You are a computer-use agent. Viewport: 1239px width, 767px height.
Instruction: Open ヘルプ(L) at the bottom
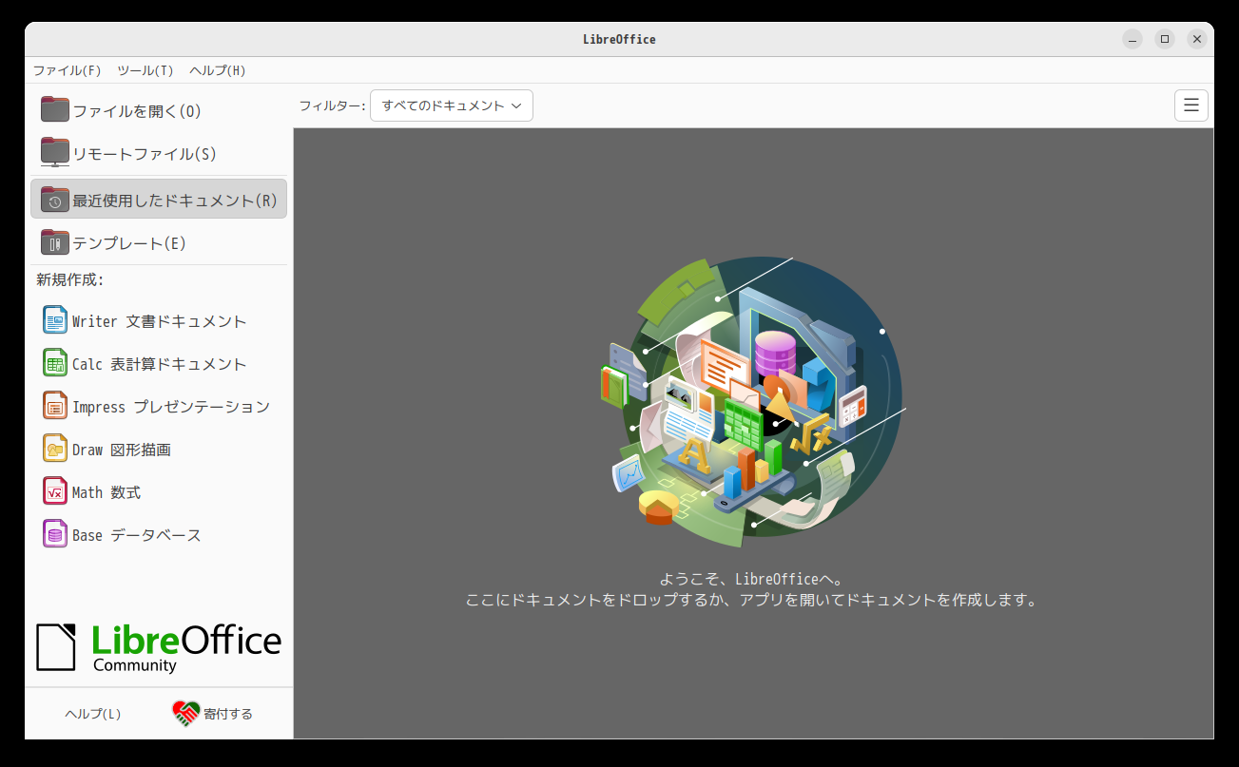pos(92,714)
